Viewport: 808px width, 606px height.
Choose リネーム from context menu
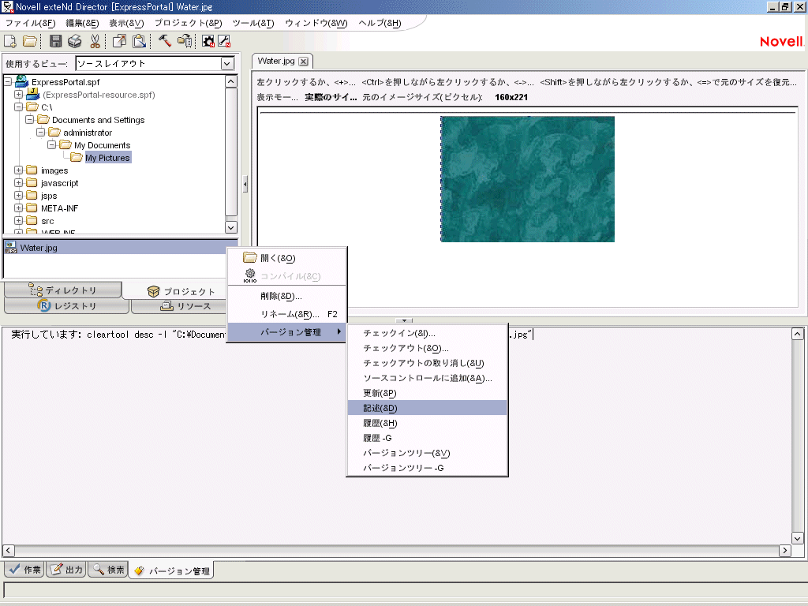coord(287,314)
